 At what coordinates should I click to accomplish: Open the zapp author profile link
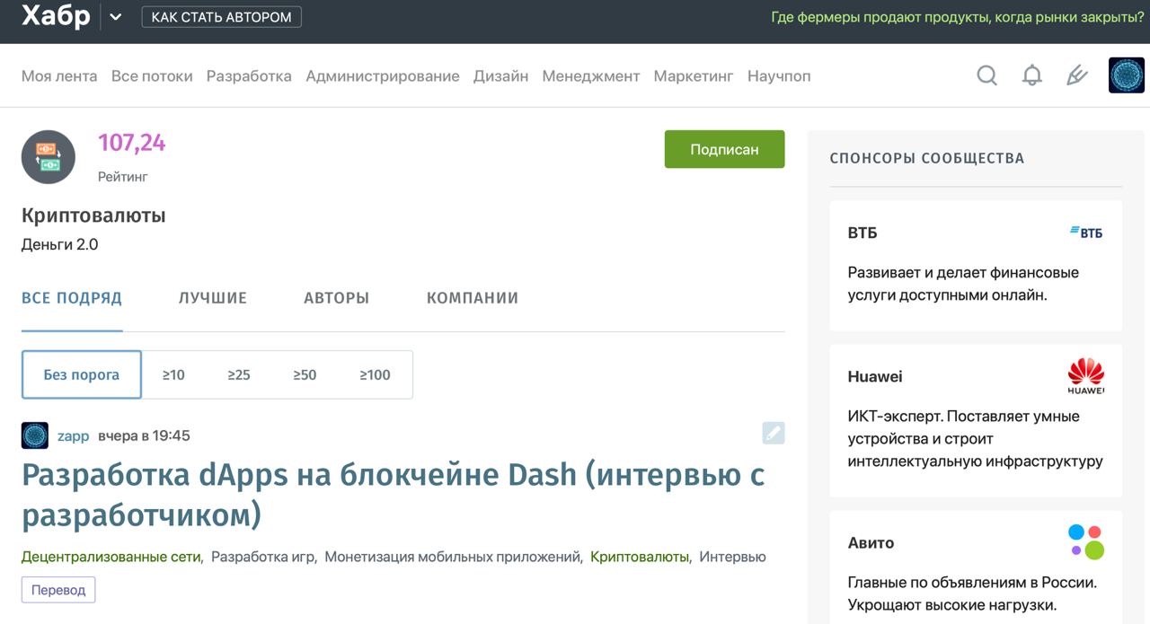74,435
